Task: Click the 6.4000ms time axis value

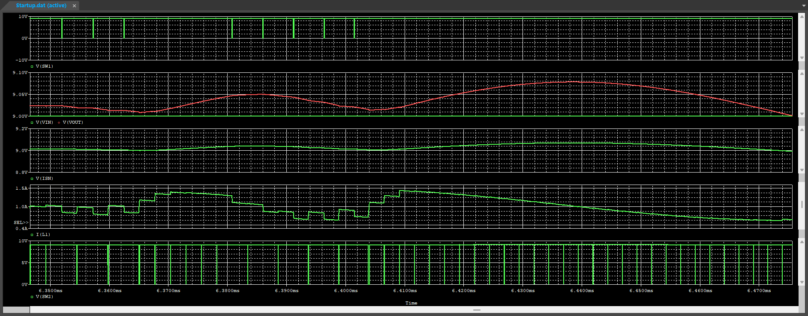Action: [x=346, y=291]
